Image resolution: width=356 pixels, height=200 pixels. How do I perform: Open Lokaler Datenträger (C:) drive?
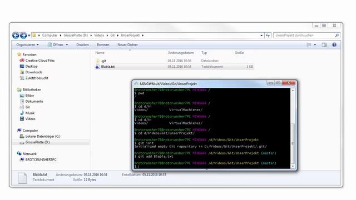(x=43, y=136)
